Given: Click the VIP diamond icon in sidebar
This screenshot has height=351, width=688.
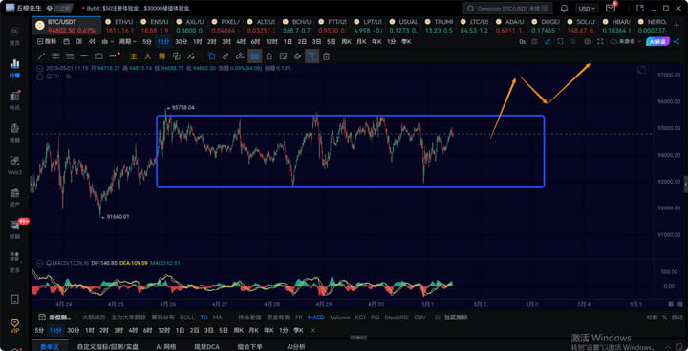Looking at the screenshot, I should (x=14, y=325).
